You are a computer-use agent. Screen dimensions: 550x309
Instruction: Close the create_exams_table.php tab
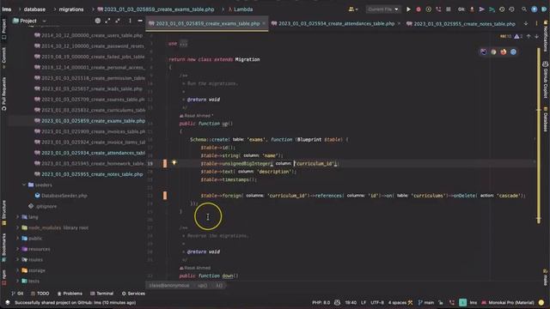[264, 23]
